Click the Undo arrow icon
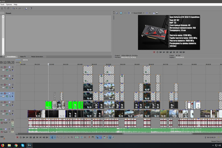Image resolution: width=222 pixels, height=148 pixels. click(13, 8)
